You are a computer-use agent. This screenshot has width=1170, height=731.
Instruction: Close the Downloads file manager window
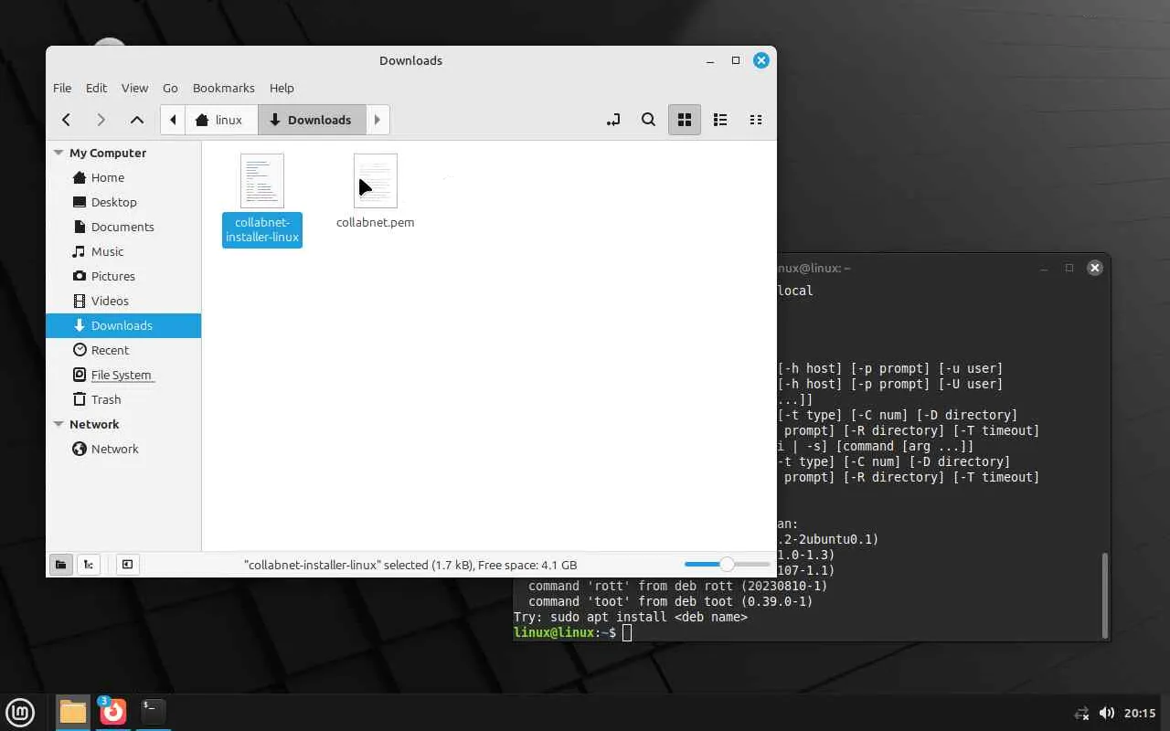pos(760,60)
